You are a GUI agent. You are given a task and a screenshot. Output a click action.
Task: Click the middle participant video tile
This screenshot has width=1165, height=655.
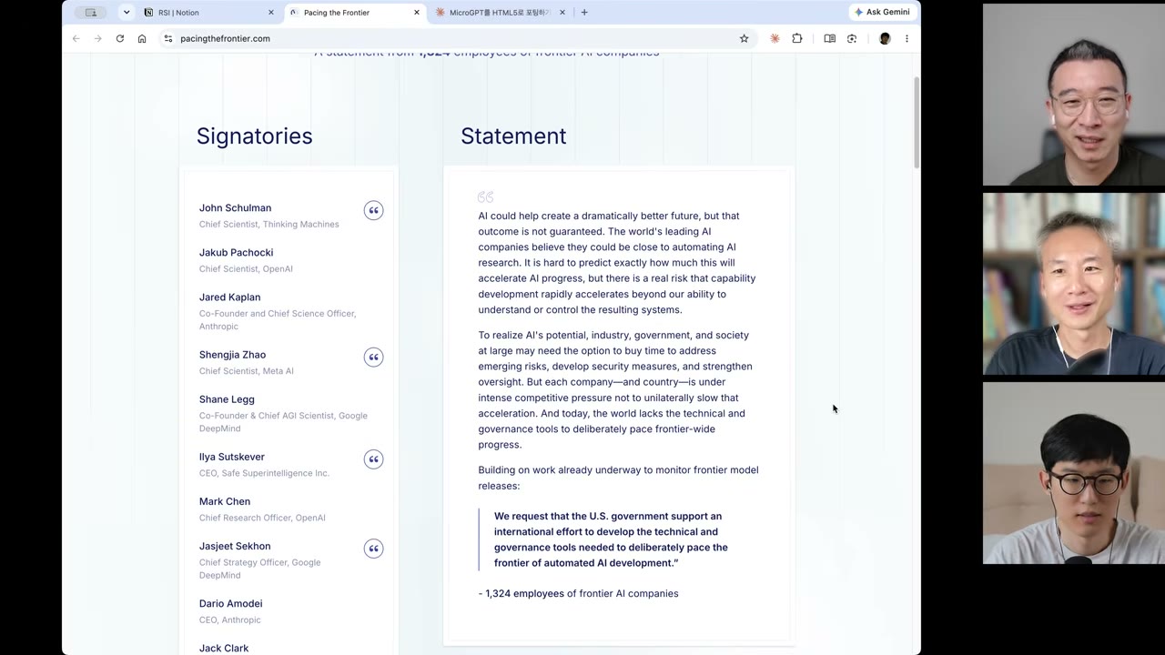[1074, 284]
